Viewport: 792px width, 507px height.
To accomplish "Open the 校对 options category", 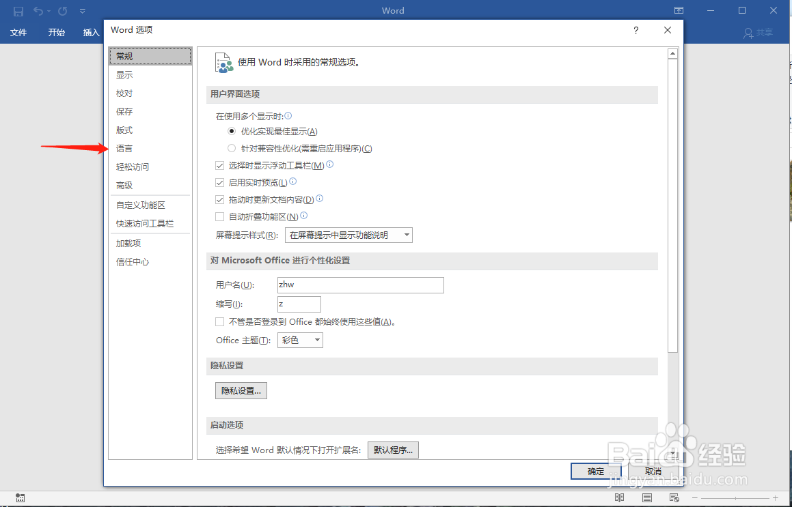I will [150, 93].
